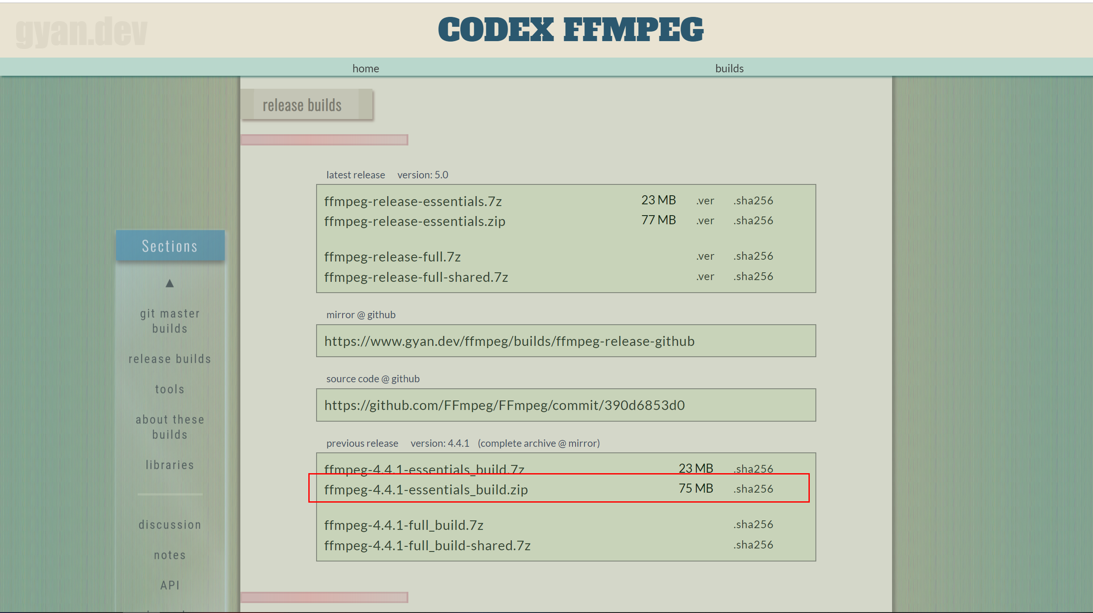1093x613 pixels.
Task: Open .ver link for ffmpeg-release-essentials.7z
Action: (x=705, y=201)
